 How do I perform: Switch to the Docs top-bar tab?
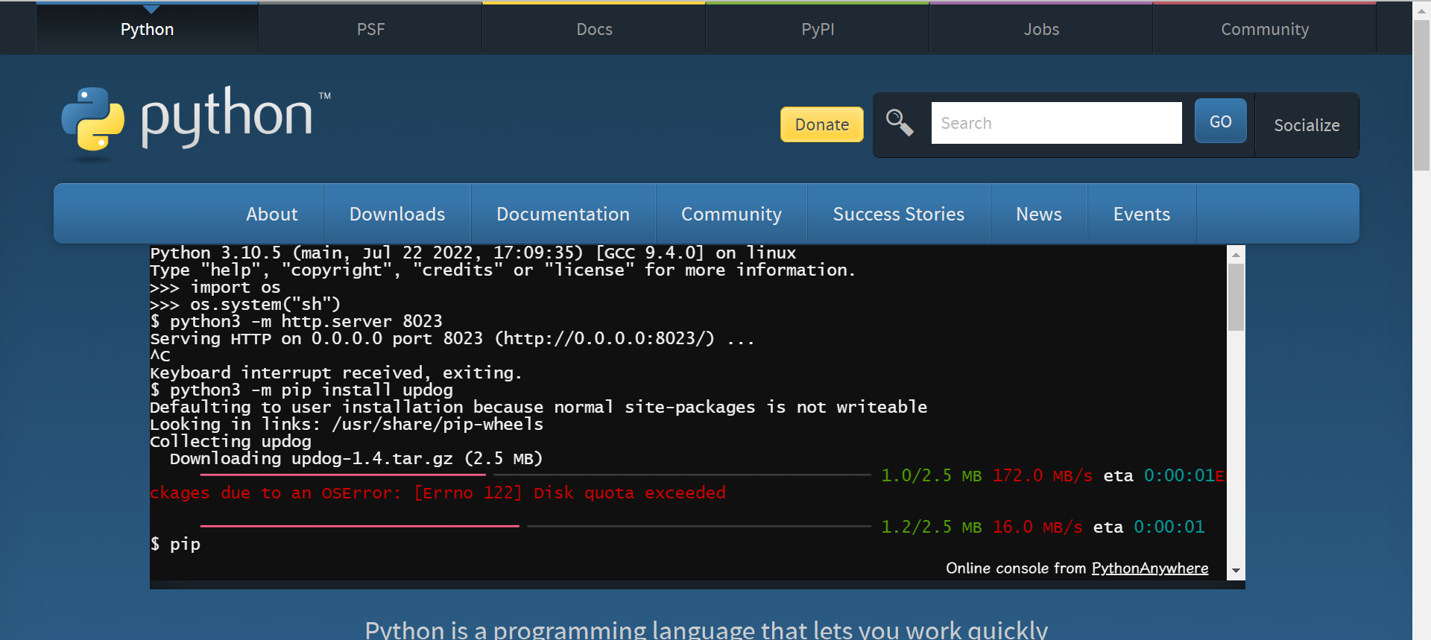pos(594,29)
